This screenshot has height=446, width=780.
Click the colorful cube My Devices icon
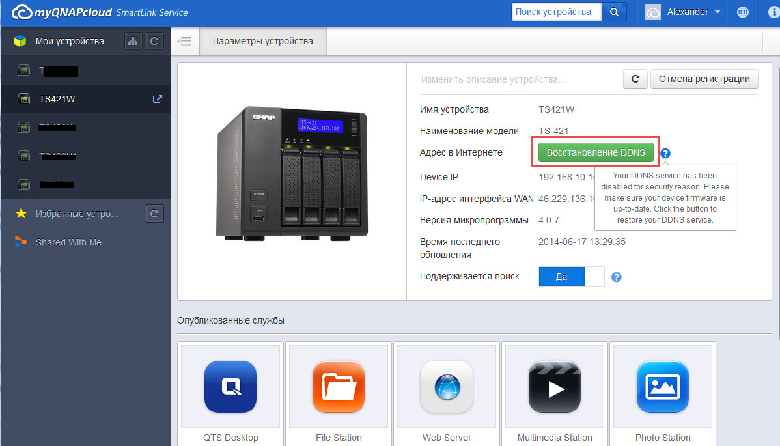pos(20,41)
